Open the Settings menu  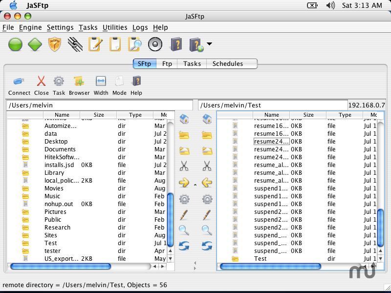click(60, 27)
